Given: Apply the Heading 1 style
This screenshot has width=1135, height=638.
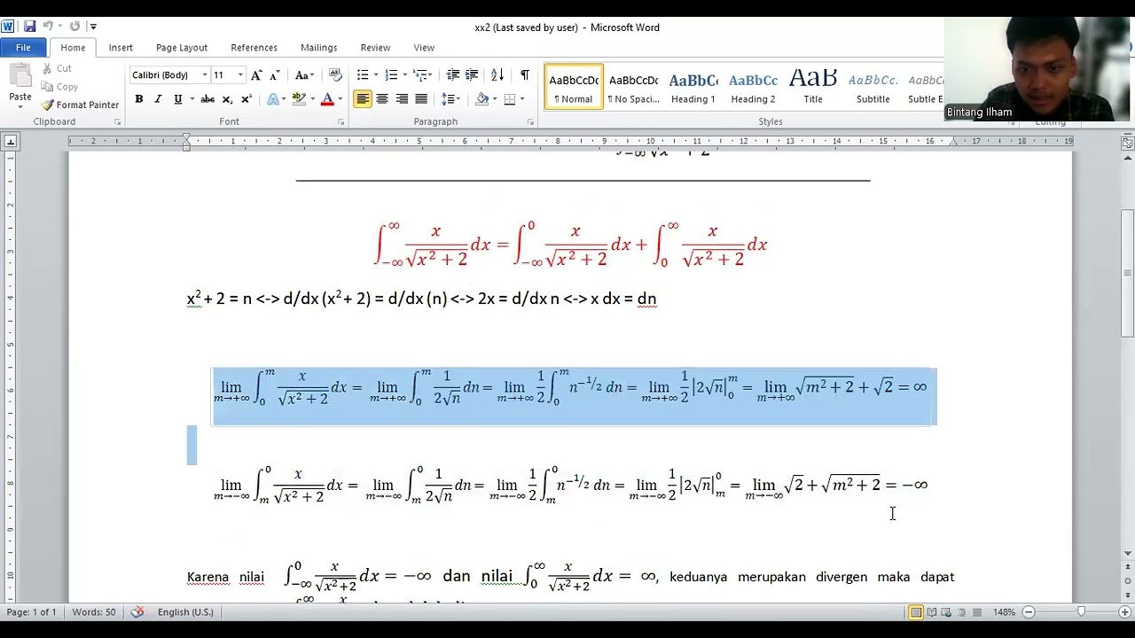Looking at the screenshot, I should [x=693, y=87].
